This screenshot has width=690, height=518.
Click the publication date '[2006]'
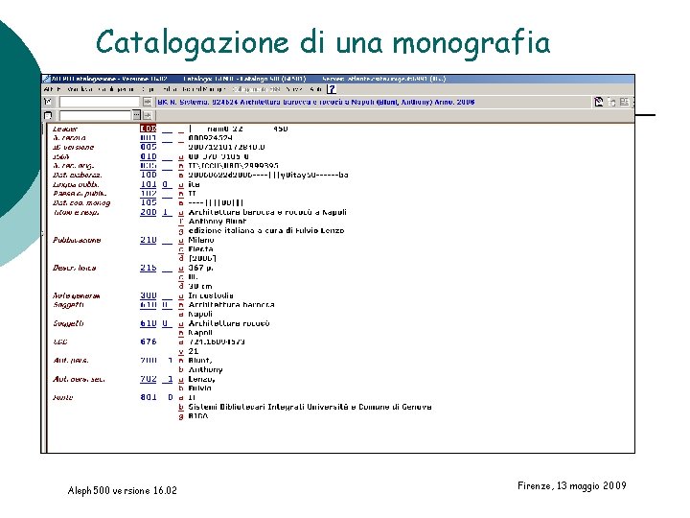click(202, 259)
